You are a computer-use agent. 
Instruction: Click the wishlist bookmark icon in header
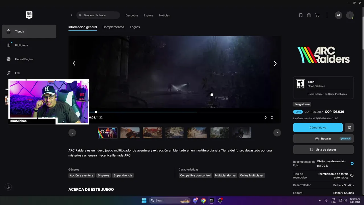(x=301, y=15)
